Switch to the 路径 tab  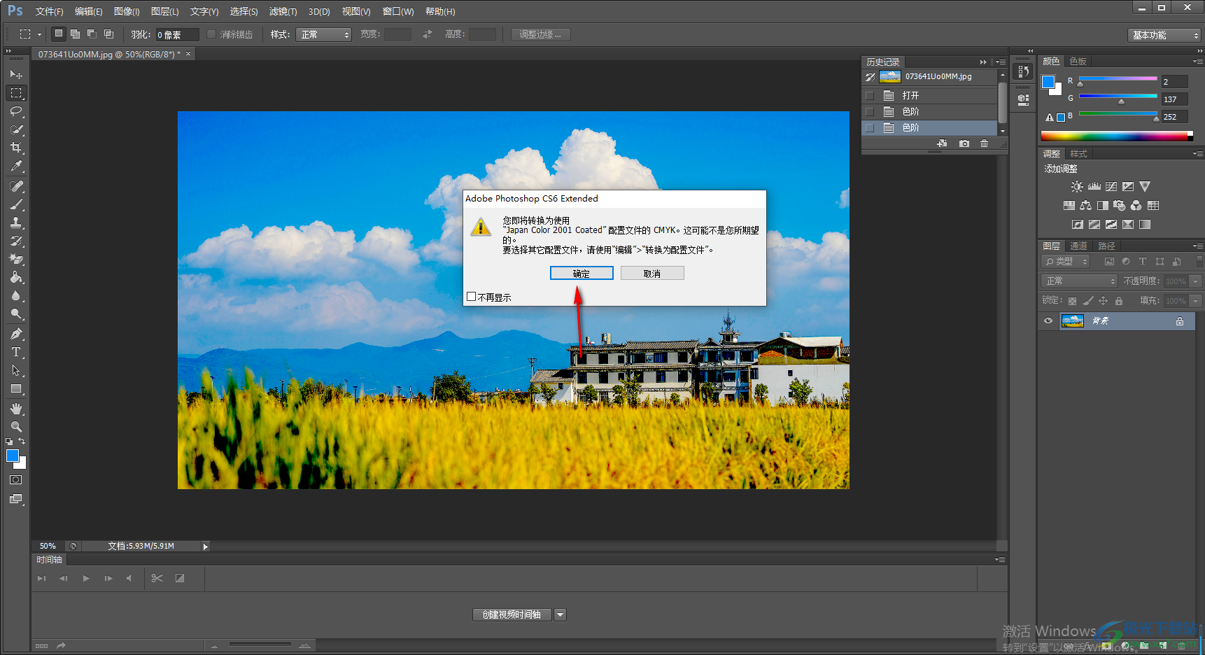[1106, 246]
